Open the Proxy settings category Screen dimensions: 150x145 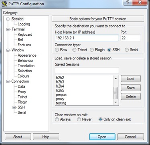22,92
